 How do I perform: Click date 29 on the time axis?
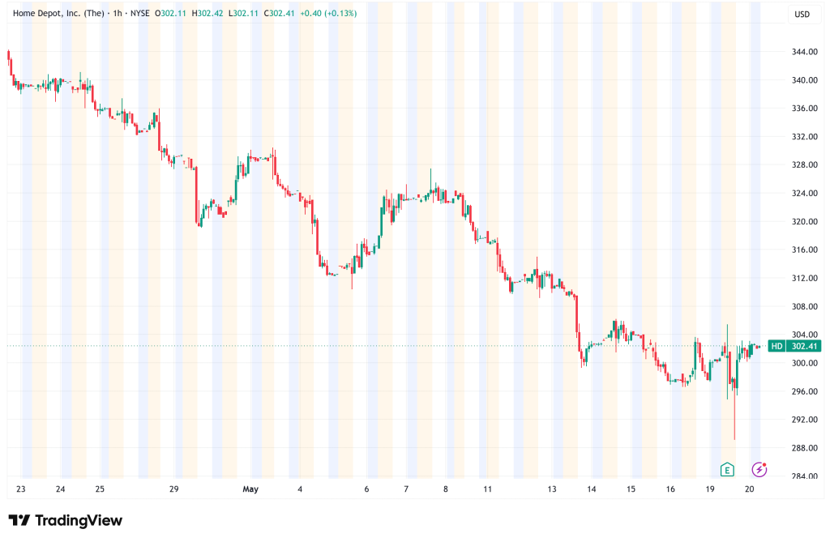click(x=174, y=489)
